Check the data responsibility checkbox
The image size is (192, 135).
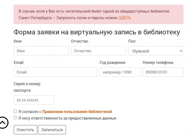[15, 118]
